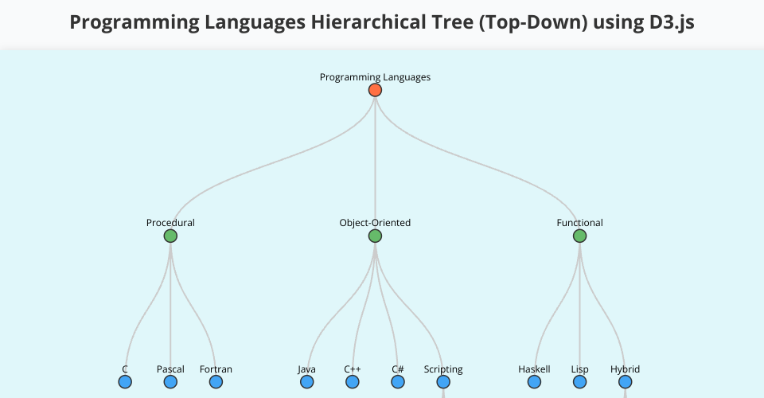Viewport: 764px width, 398px height.
Task: Collapse the green Functional node circle
Action: (579, 236)
